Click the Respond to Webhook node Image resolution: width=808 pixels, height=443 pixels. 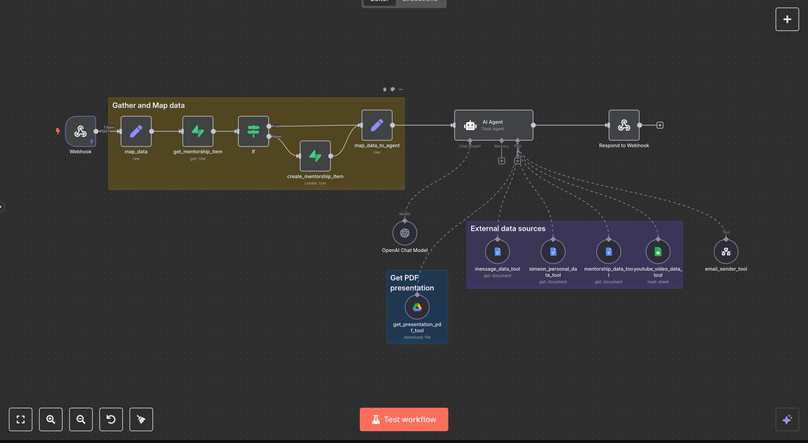click(624, 125)
